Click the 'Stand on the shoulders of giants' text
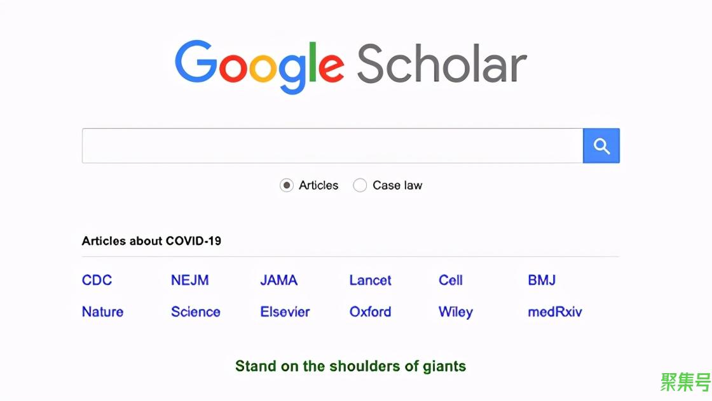712x401 pixels. point(350,366)
